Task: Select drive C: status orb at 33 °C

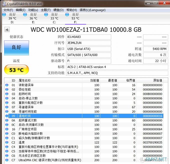Action: (x=46, y=15)
